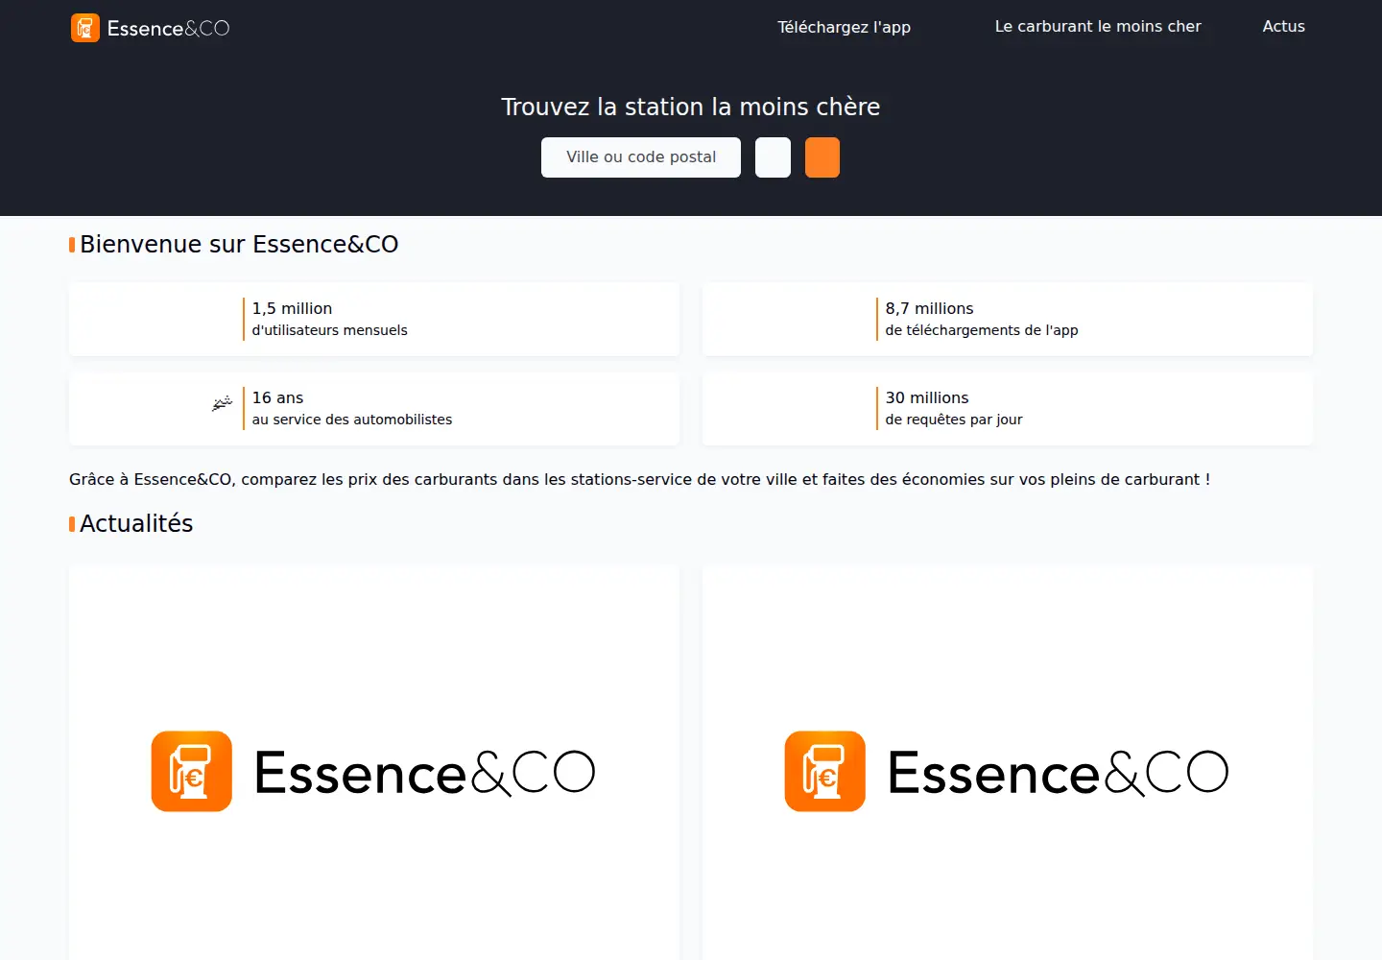Select the 30 millions de requêtes card
Image resolution: width=1382 pixels, height=960 pixels.
(x=1008, y=408)
